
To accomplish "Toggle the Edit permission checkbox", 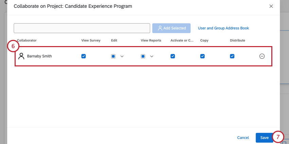I will [x=113, y=56].
